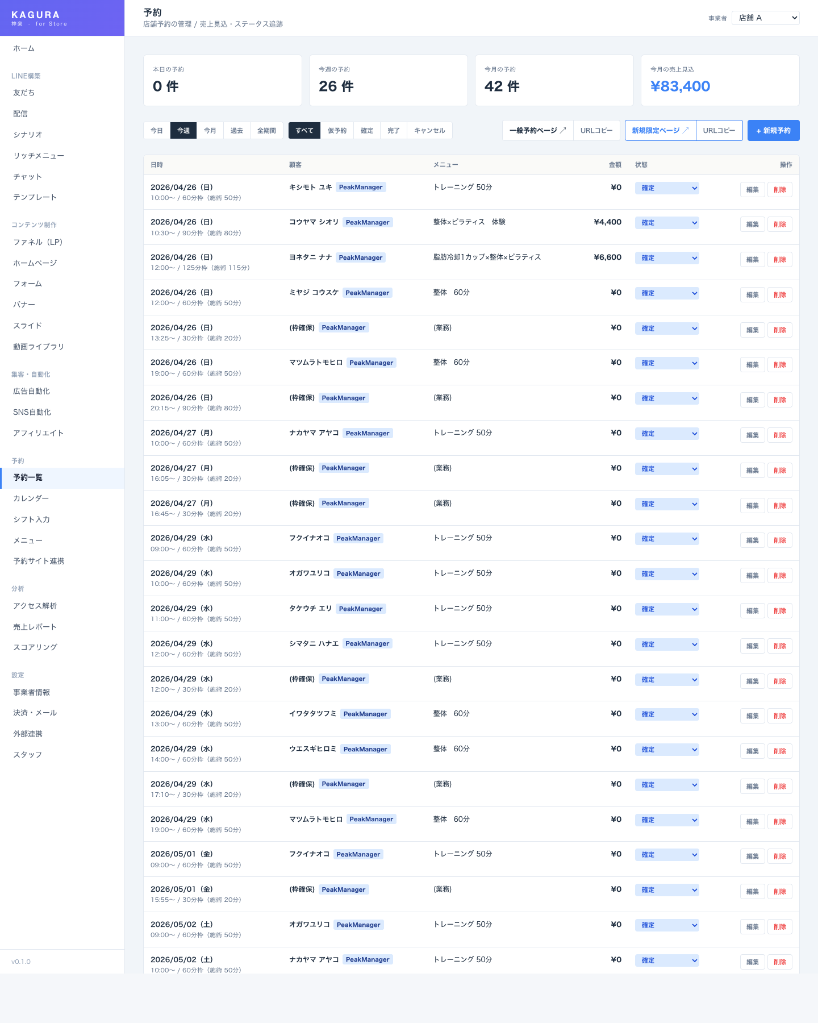Screen dimensions: 818x1023
Task: Click the PeakManager tag for タケウチ エリ
Action: point(360,609)
